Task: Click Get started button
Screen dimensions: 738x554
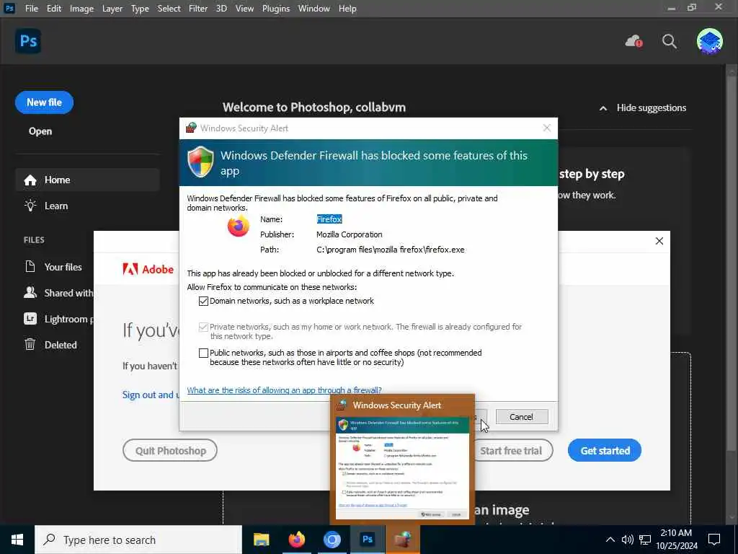Action: click(x=605, y=450)
